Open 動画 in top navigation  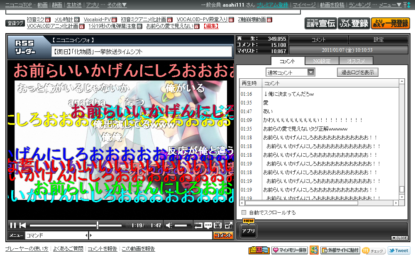click(x=42, y=5)
